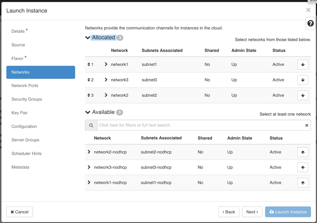Viewport: 317px width, 223px height.
Task: Click the 'network2-nodhcp' name
Action: (110, 152)
